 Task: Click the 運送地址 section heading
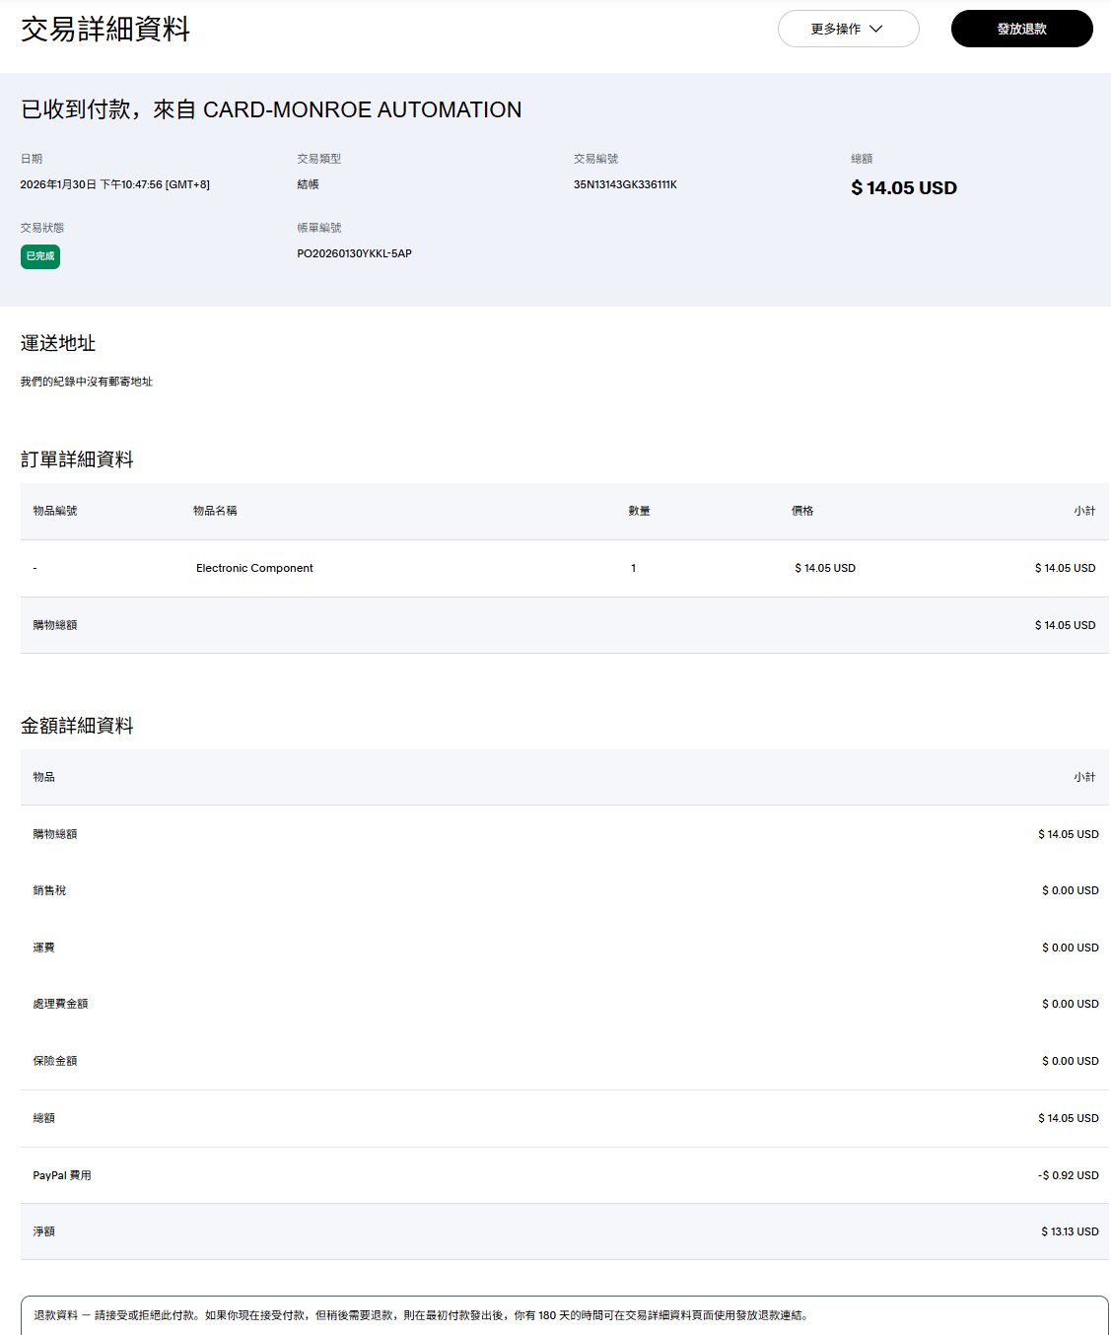click(58, 343)
